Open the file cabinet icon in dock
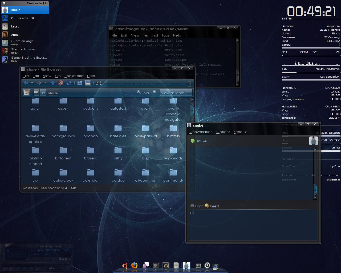 pyautogui.click(x=176, y=266)
